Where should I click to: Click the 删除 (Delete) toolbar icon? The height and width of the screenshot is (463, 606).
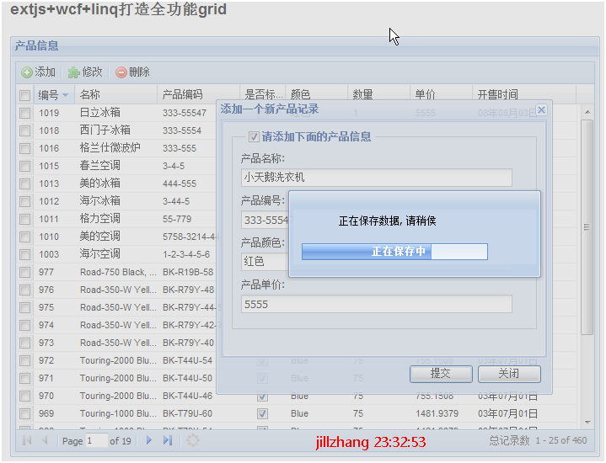click(x=121, y=73)
